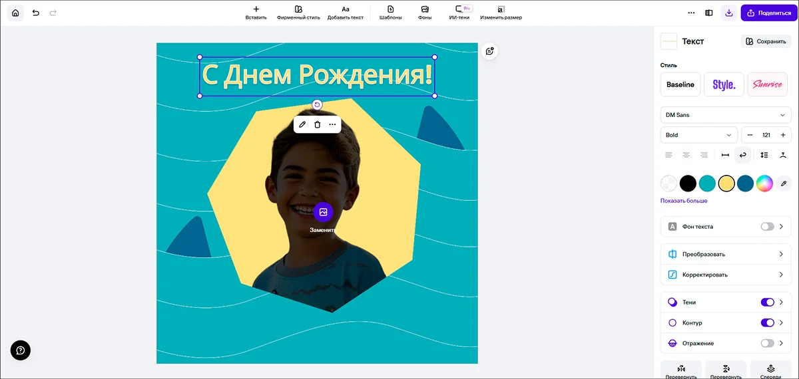Apply the purple Style. text preset
The width and height of the screenshot is (799, 379).
[x=724, y=84]
